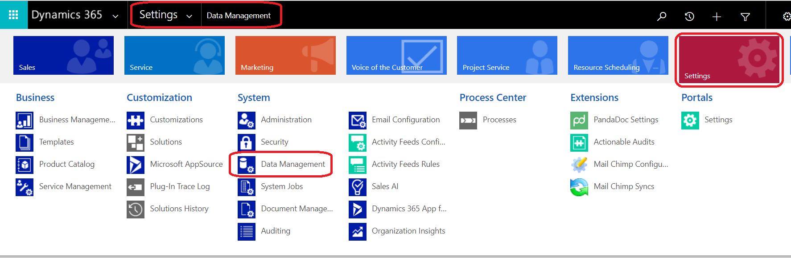Image resolution: width=791 pixels, height=258 pixels.
Task: Click the Mail Chimp Configuration icon
Action: point(579,165)
